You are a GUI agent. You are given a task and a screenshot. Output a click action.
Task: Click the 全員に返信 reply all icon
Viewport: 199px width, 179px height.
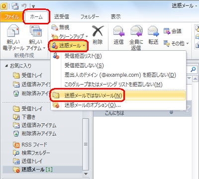(136, 31)
